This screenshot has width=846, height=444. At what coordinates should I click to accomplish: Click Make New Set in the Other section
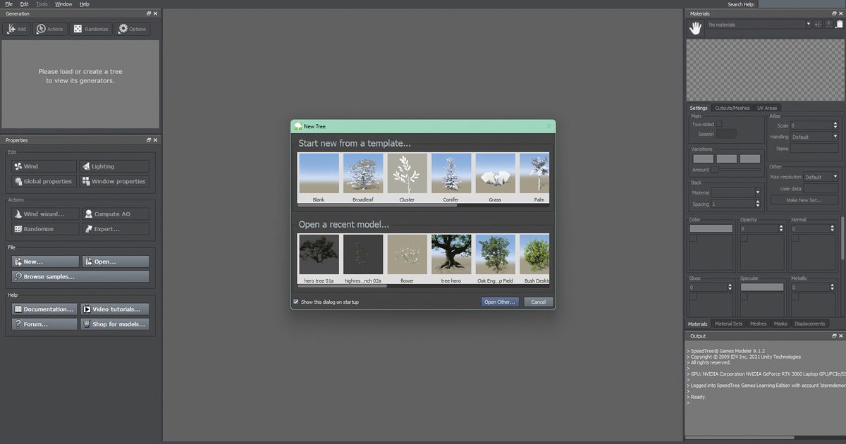[806, 199]
